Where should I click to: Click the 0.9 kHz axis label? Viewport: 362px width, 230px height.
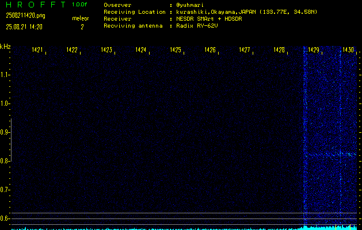click(x=4, y=132)
